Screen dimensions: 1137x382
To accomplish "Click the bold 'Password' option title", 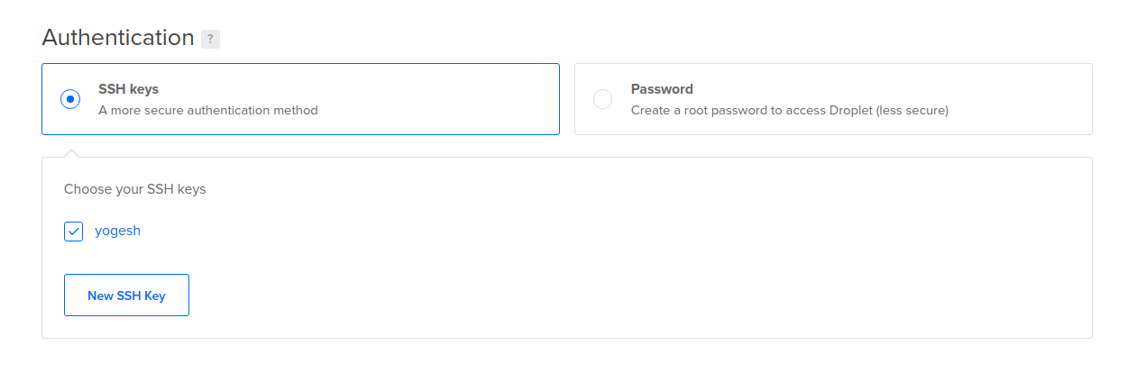I will point(662,89).
